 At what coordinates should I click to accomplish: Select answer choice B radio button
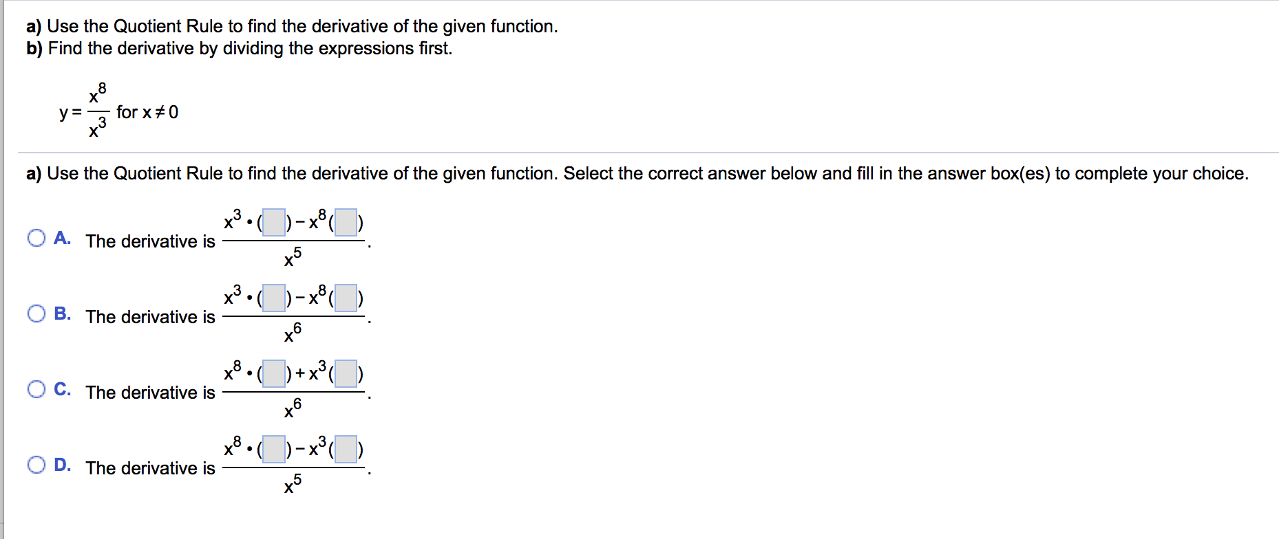36,315
